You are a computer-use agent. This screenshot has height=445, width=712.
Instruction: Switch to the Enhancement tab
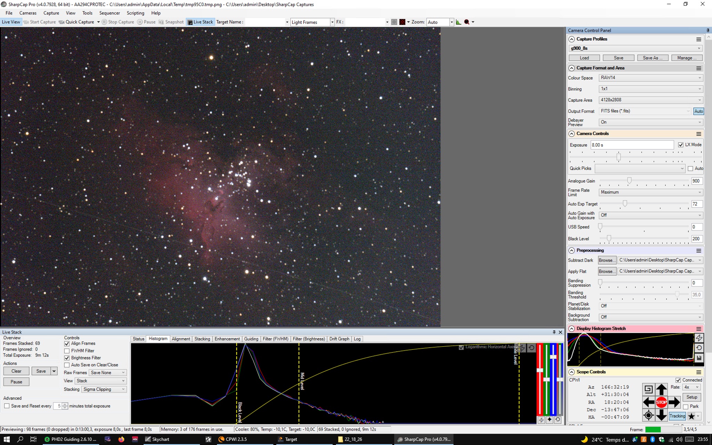(x=227, y=339)
